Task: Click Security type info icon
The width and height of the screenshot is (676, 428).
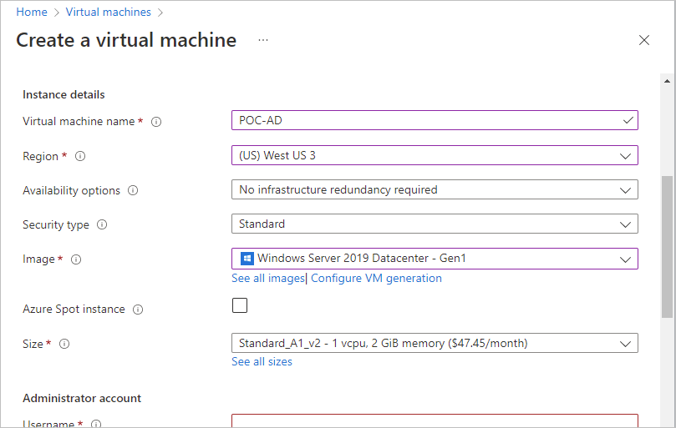Action: [x=102, y=224]
